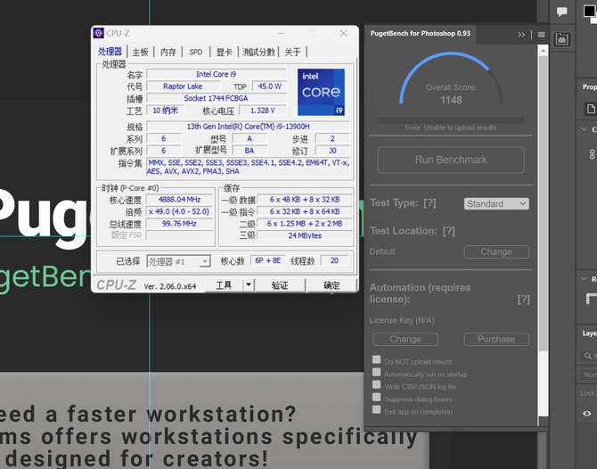Click the 名字 field Intel Core i9

[x=217, y=74]
